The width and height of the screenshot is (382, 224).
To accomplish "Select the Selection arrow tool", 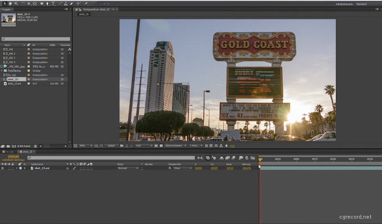I will coord(5,4).
